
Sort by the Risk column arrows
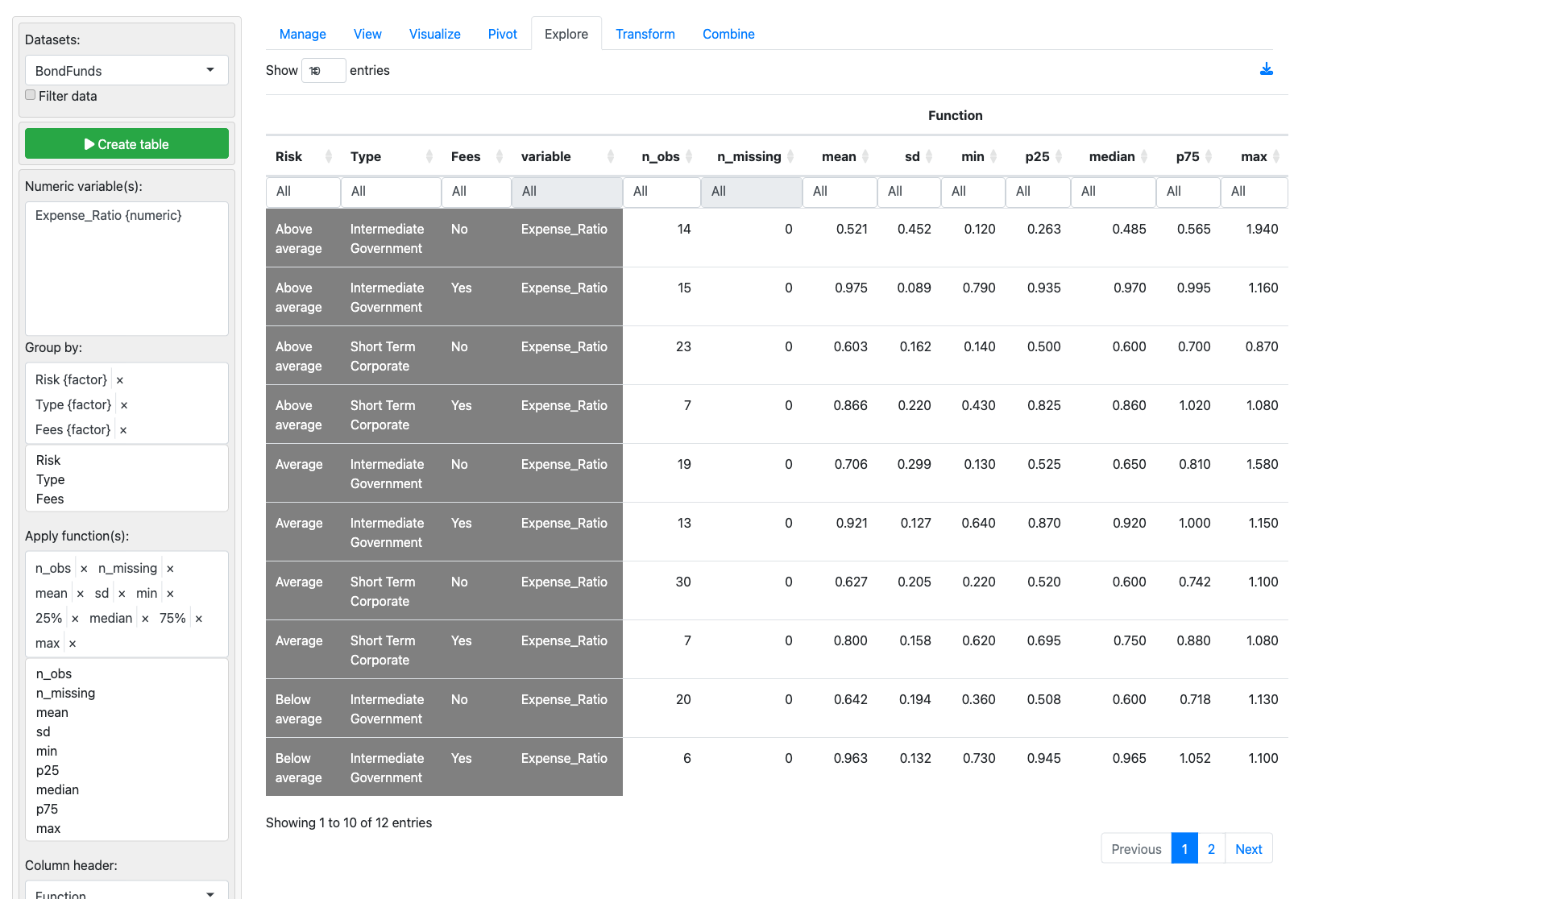tap(328, 156)
